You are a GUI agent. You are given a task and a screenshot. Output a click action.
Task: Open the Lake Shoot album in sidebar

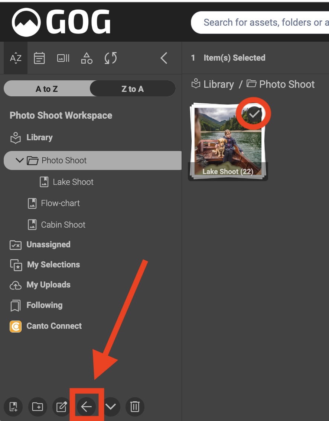73,182
